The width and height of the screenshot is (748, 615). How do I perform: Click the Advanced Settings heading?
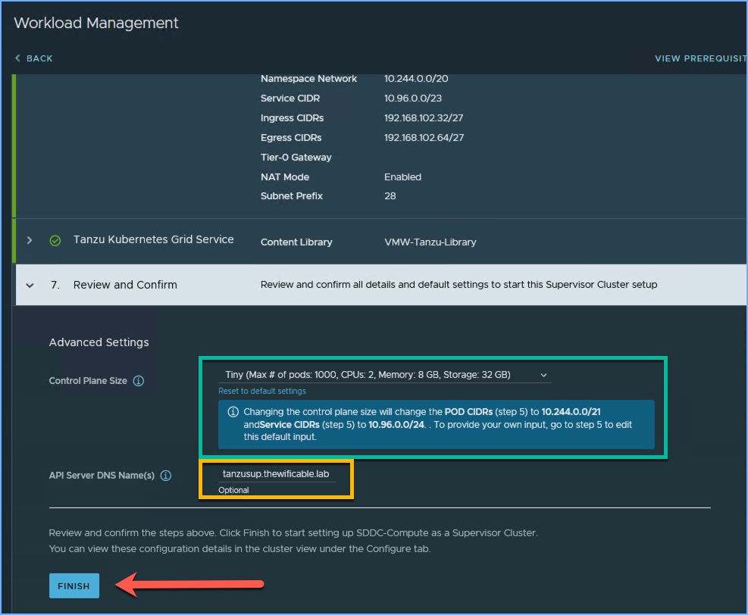coord(99,342)
